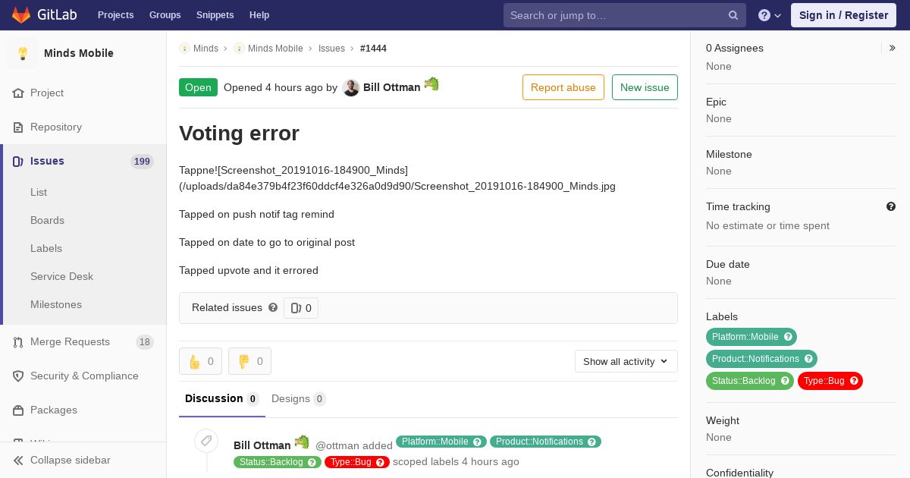Click the label tag icon in activity

coord(206,441)
